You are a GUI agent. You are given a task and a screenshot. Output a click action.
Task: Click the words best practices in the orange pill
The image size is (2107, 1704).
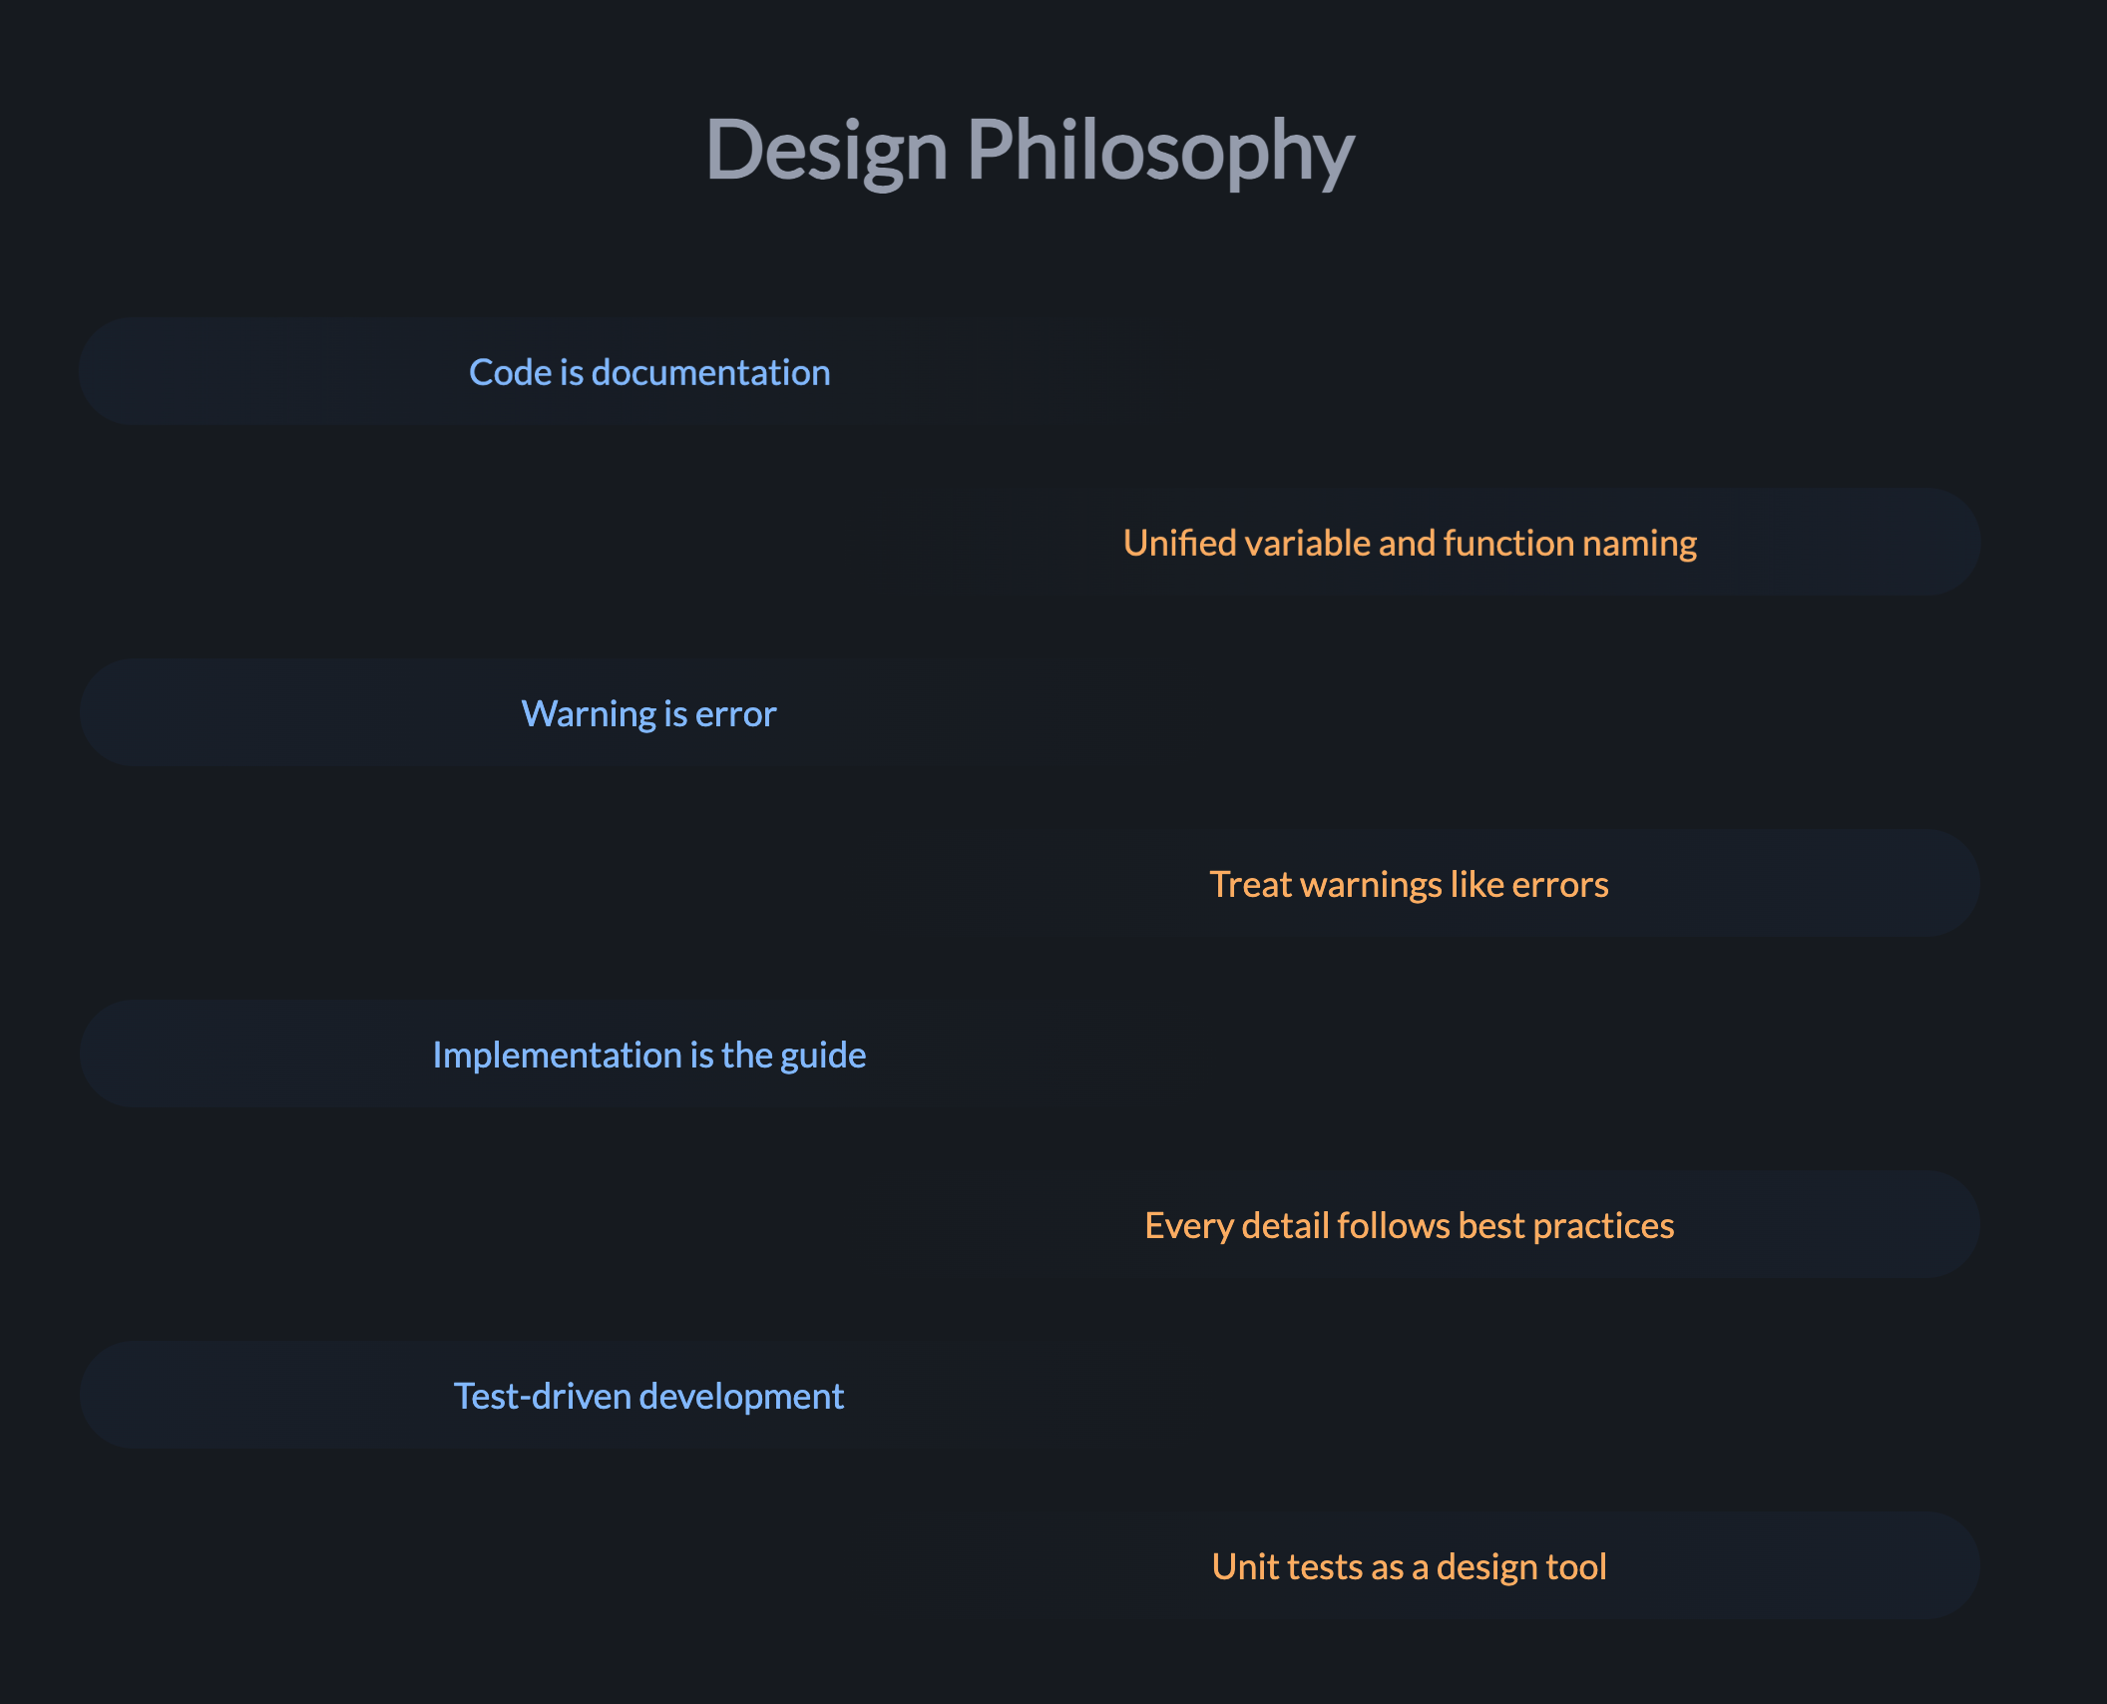(x=1566, y=1227)
